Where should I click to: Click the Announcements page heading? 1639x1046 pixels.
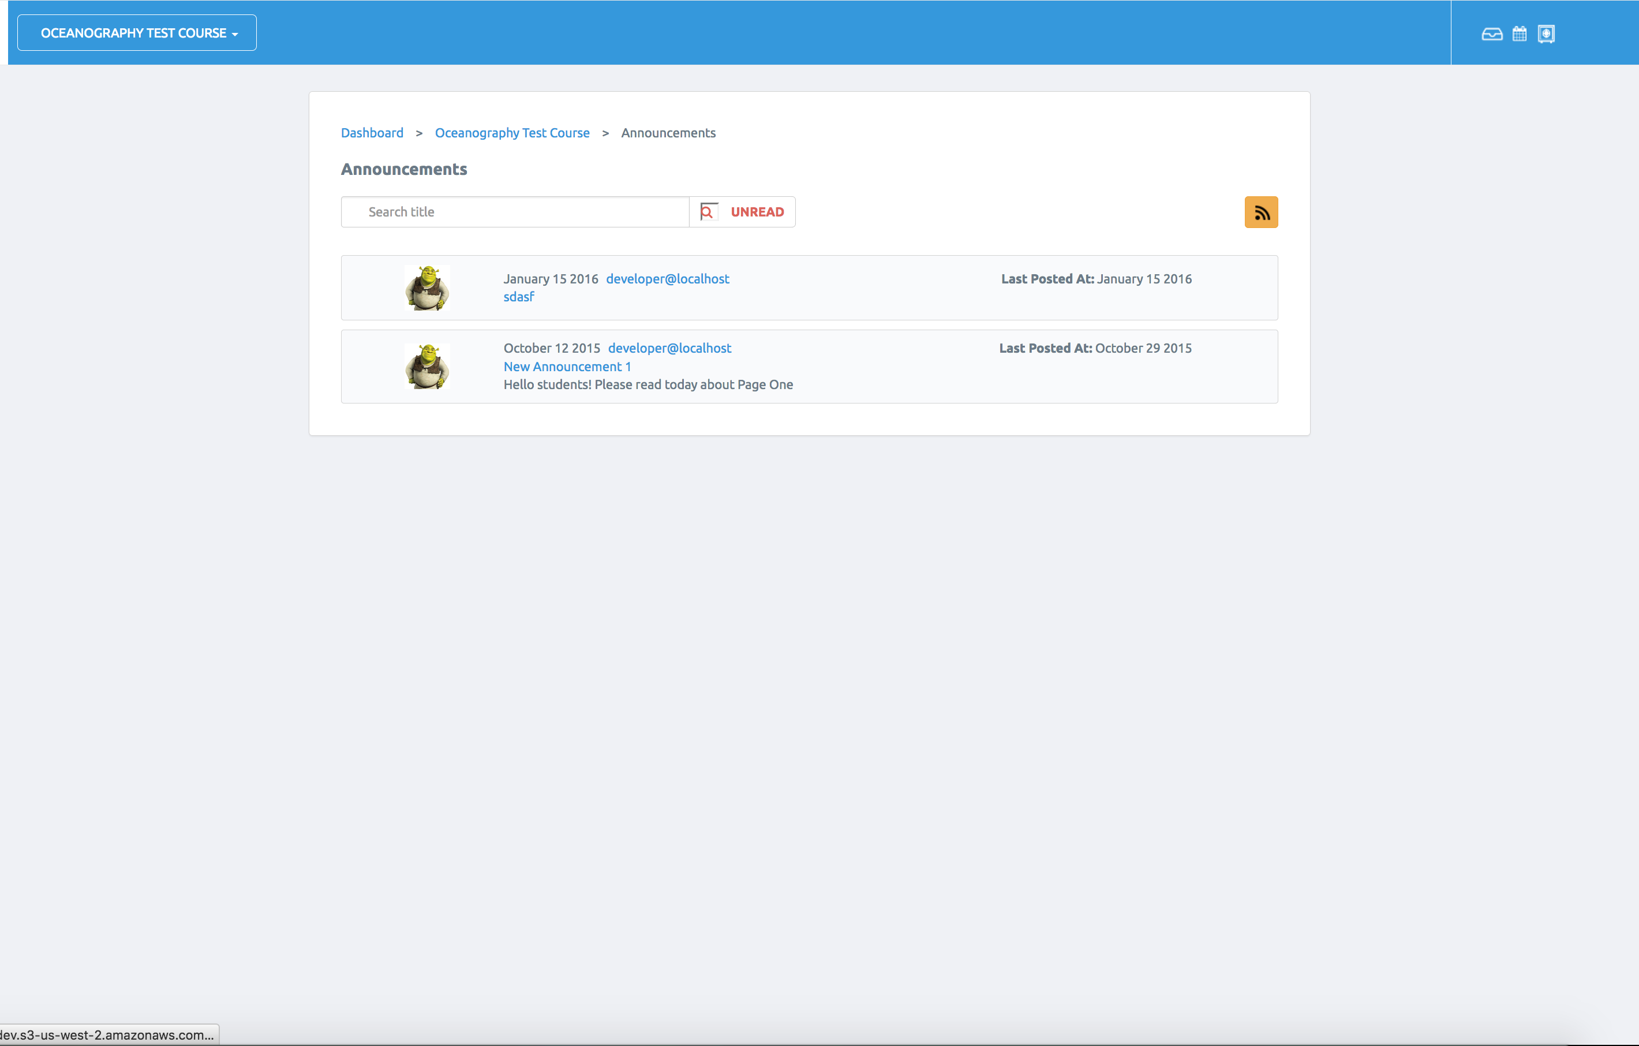tap(403, 169)
